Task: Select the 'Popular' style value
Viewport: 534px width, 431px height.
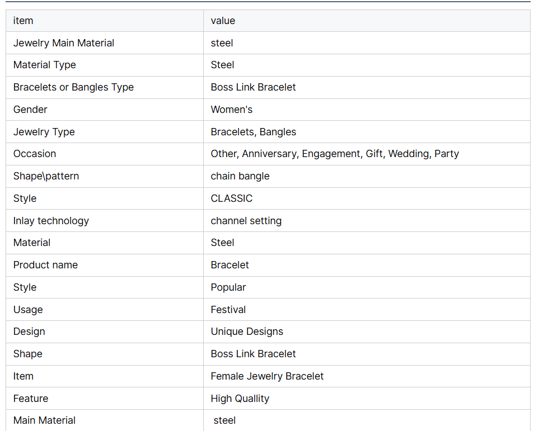Action: 228,287
